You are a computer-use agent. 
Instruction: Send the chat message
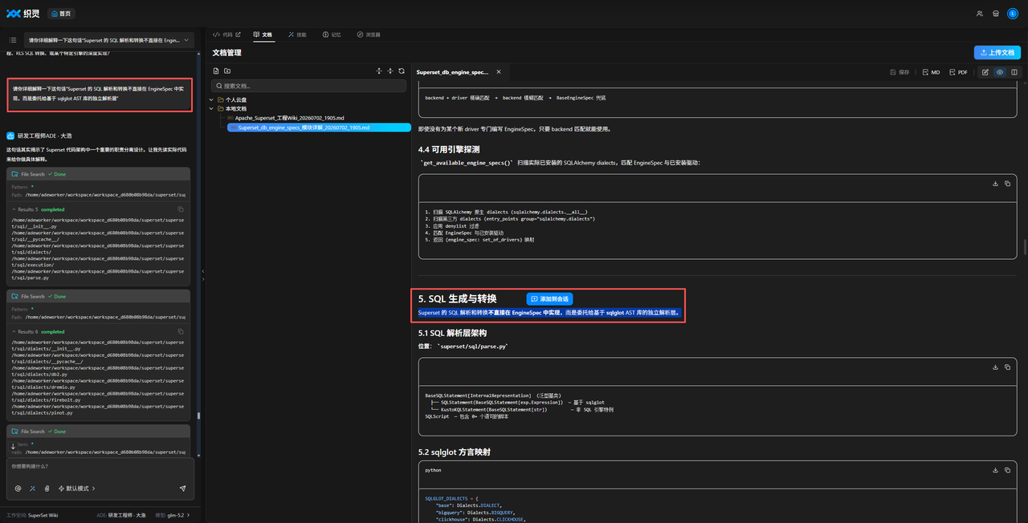pos(182,488)
